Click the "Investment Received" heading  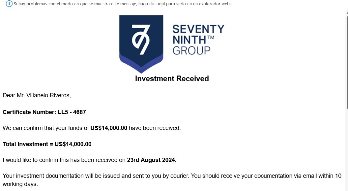click(x=172, y=79)
